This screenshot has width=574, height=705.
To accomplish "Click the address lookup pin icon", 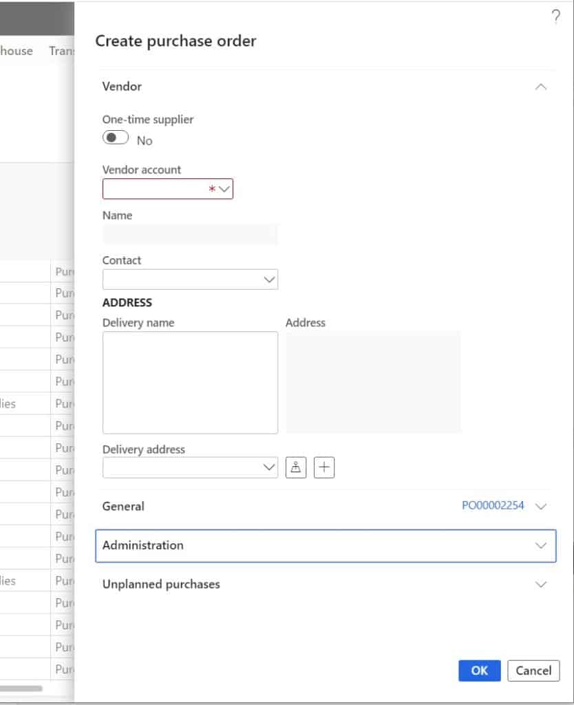I will pos(296,467).
